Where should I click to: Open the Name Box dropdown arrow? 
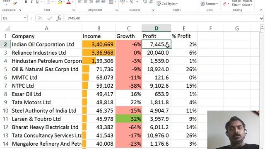tap(25, 18)
